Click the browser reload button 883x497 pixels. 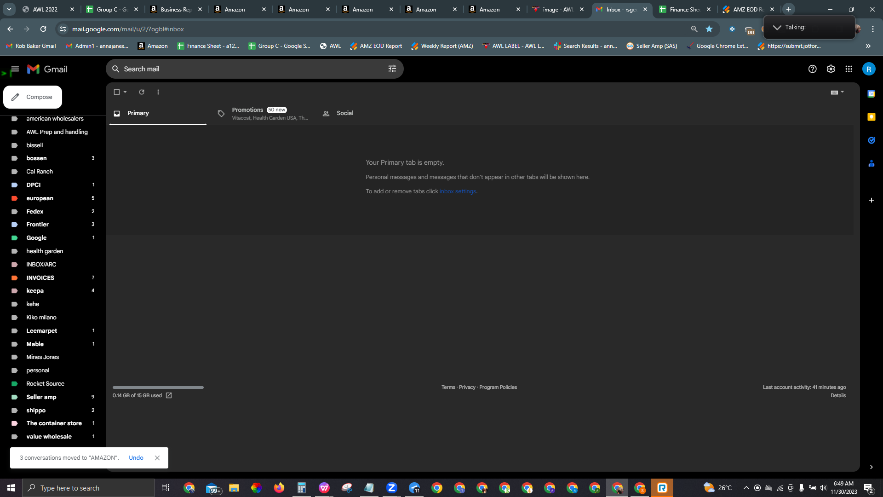43,29
